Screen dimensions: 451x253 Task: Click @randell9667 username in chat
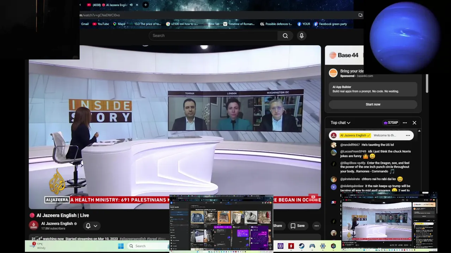coord(350,145)
